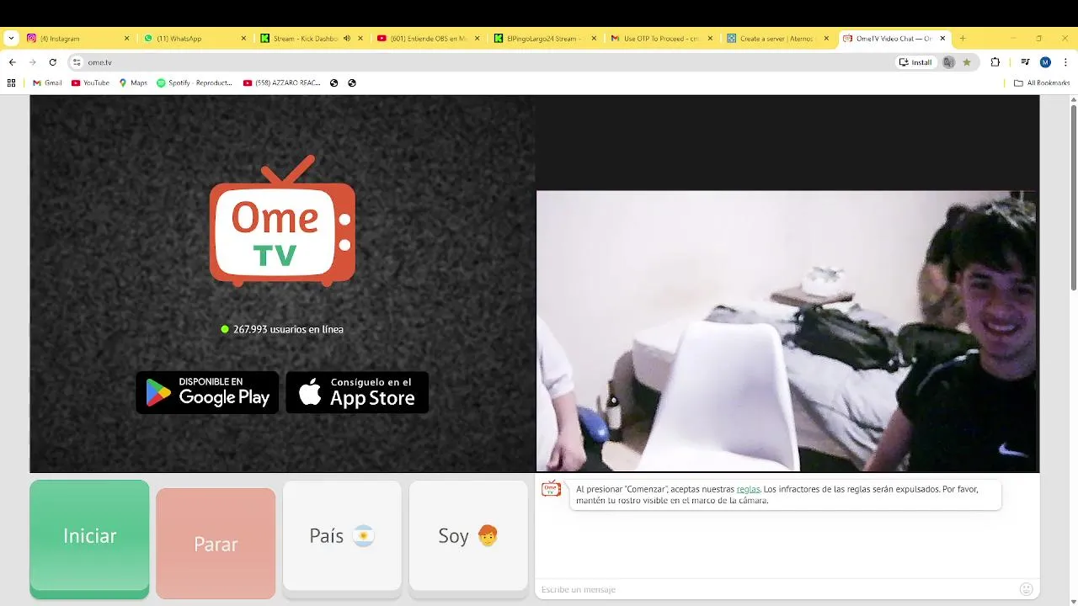
Task: Open the Soy gender selector
Action: [x=468, y=537]
